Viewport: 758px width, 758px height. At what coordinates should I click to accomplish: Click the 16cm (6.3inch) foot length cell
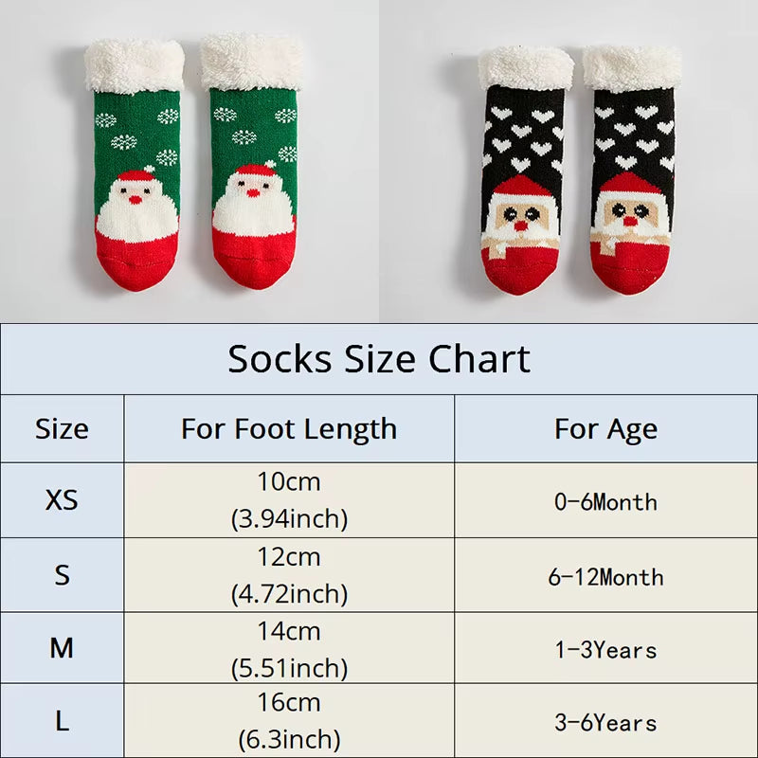(289, 721)
